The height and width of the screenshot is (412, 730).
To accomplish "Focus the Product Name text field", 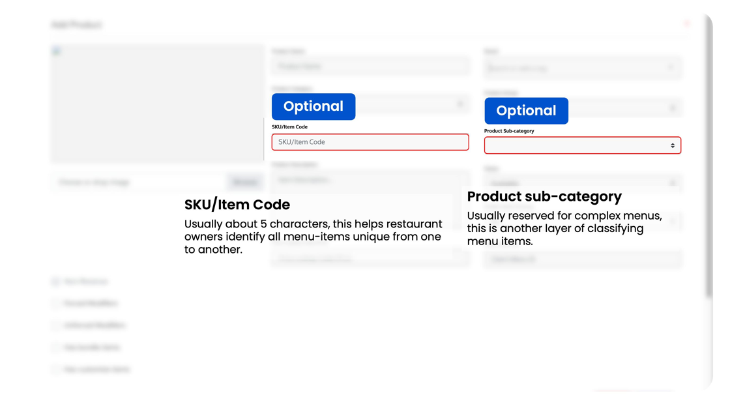I will 370,66.
